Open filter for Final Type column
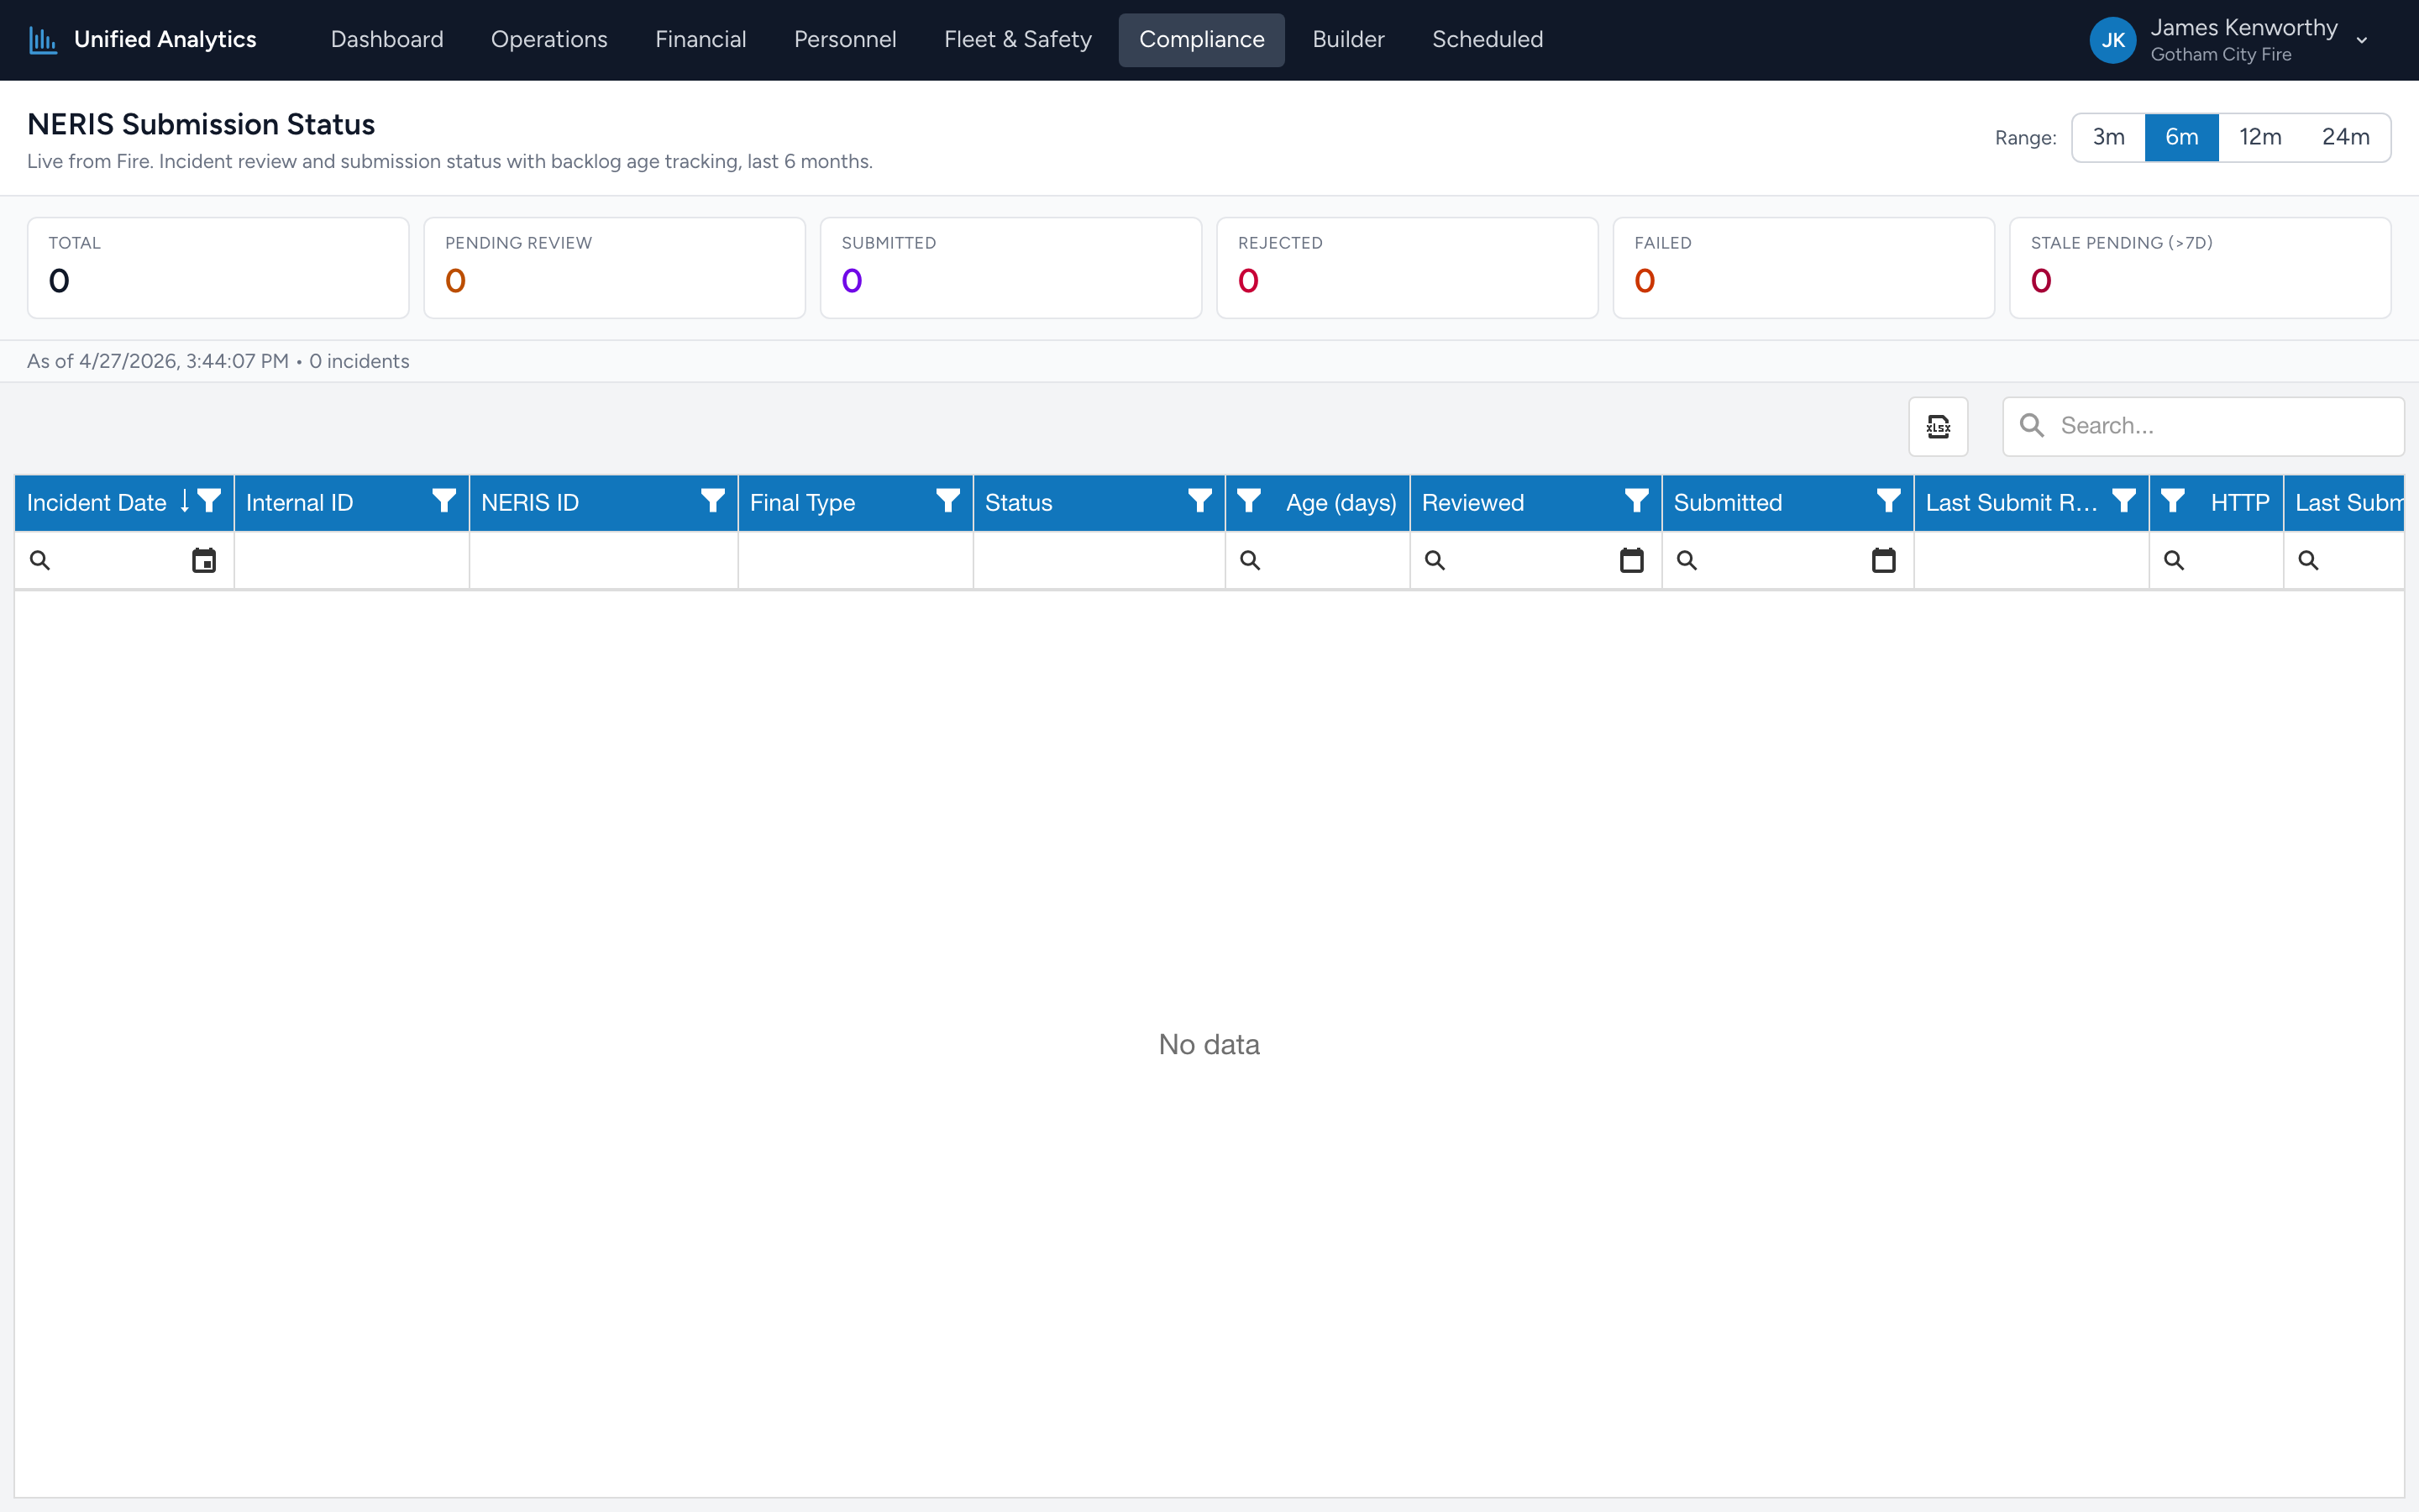Screen dimensions: 2419x1512 tap(947, 501)
